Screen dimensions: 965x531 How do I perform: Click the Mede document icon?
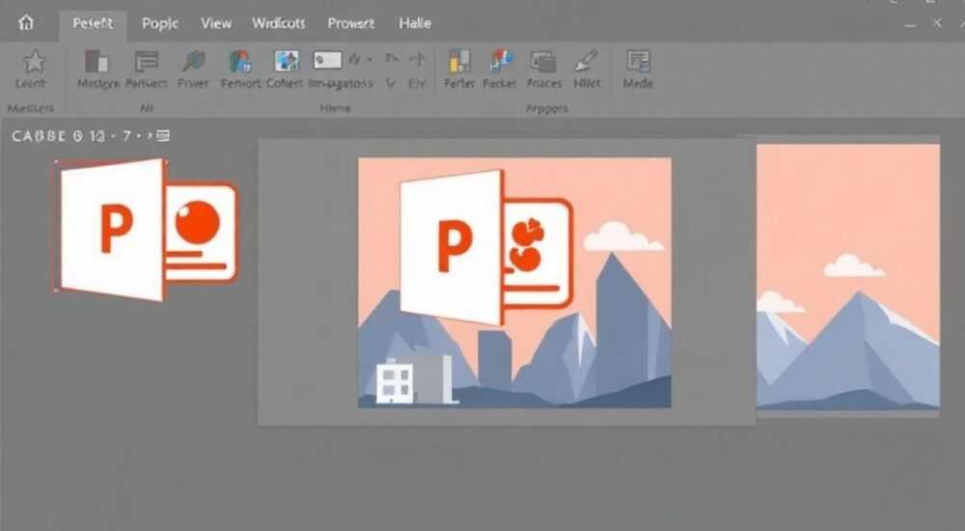pos(638,61)
